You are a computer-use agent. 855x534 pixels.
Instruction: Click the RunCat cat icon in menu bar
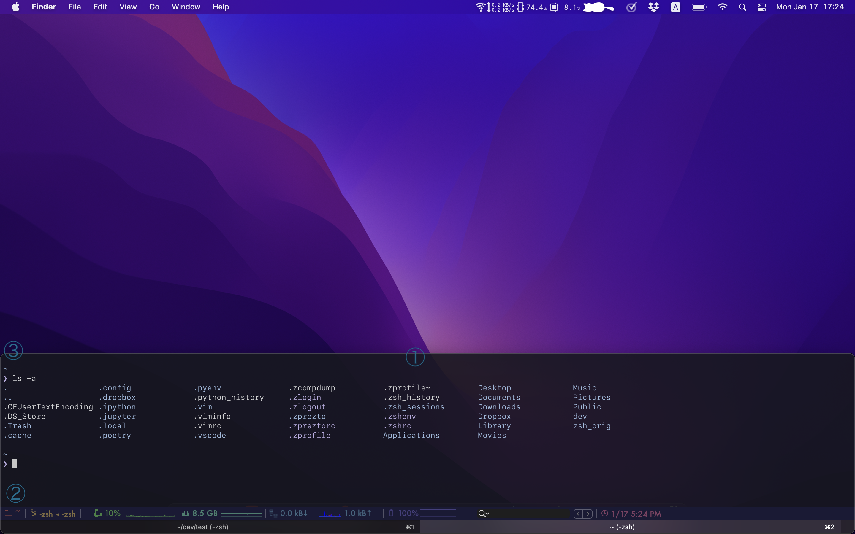pyautogui.click(x=598, y=7)
